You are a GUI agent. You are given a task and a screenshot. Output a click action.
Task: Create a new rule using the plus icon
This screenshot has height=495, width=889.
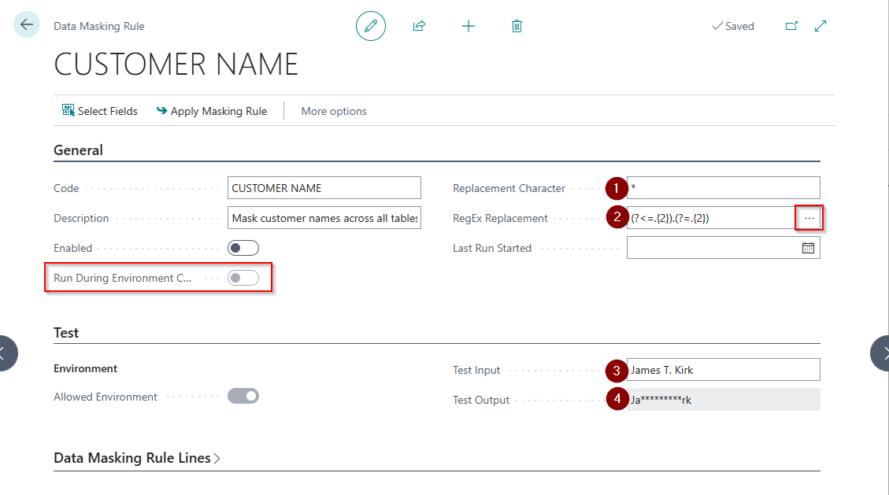point(468,25)
